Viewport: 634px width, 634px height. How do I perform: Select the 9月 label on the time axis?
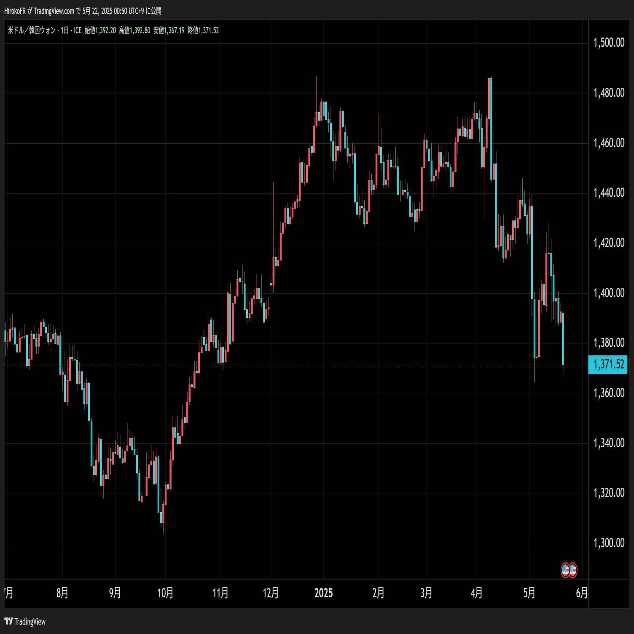coord(115,593)
